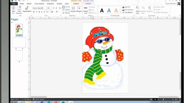Image resolution: width=184 pixels, height=103 pixels.
Task: Collapse the Pages navigation pane
Action: [26, 19]
